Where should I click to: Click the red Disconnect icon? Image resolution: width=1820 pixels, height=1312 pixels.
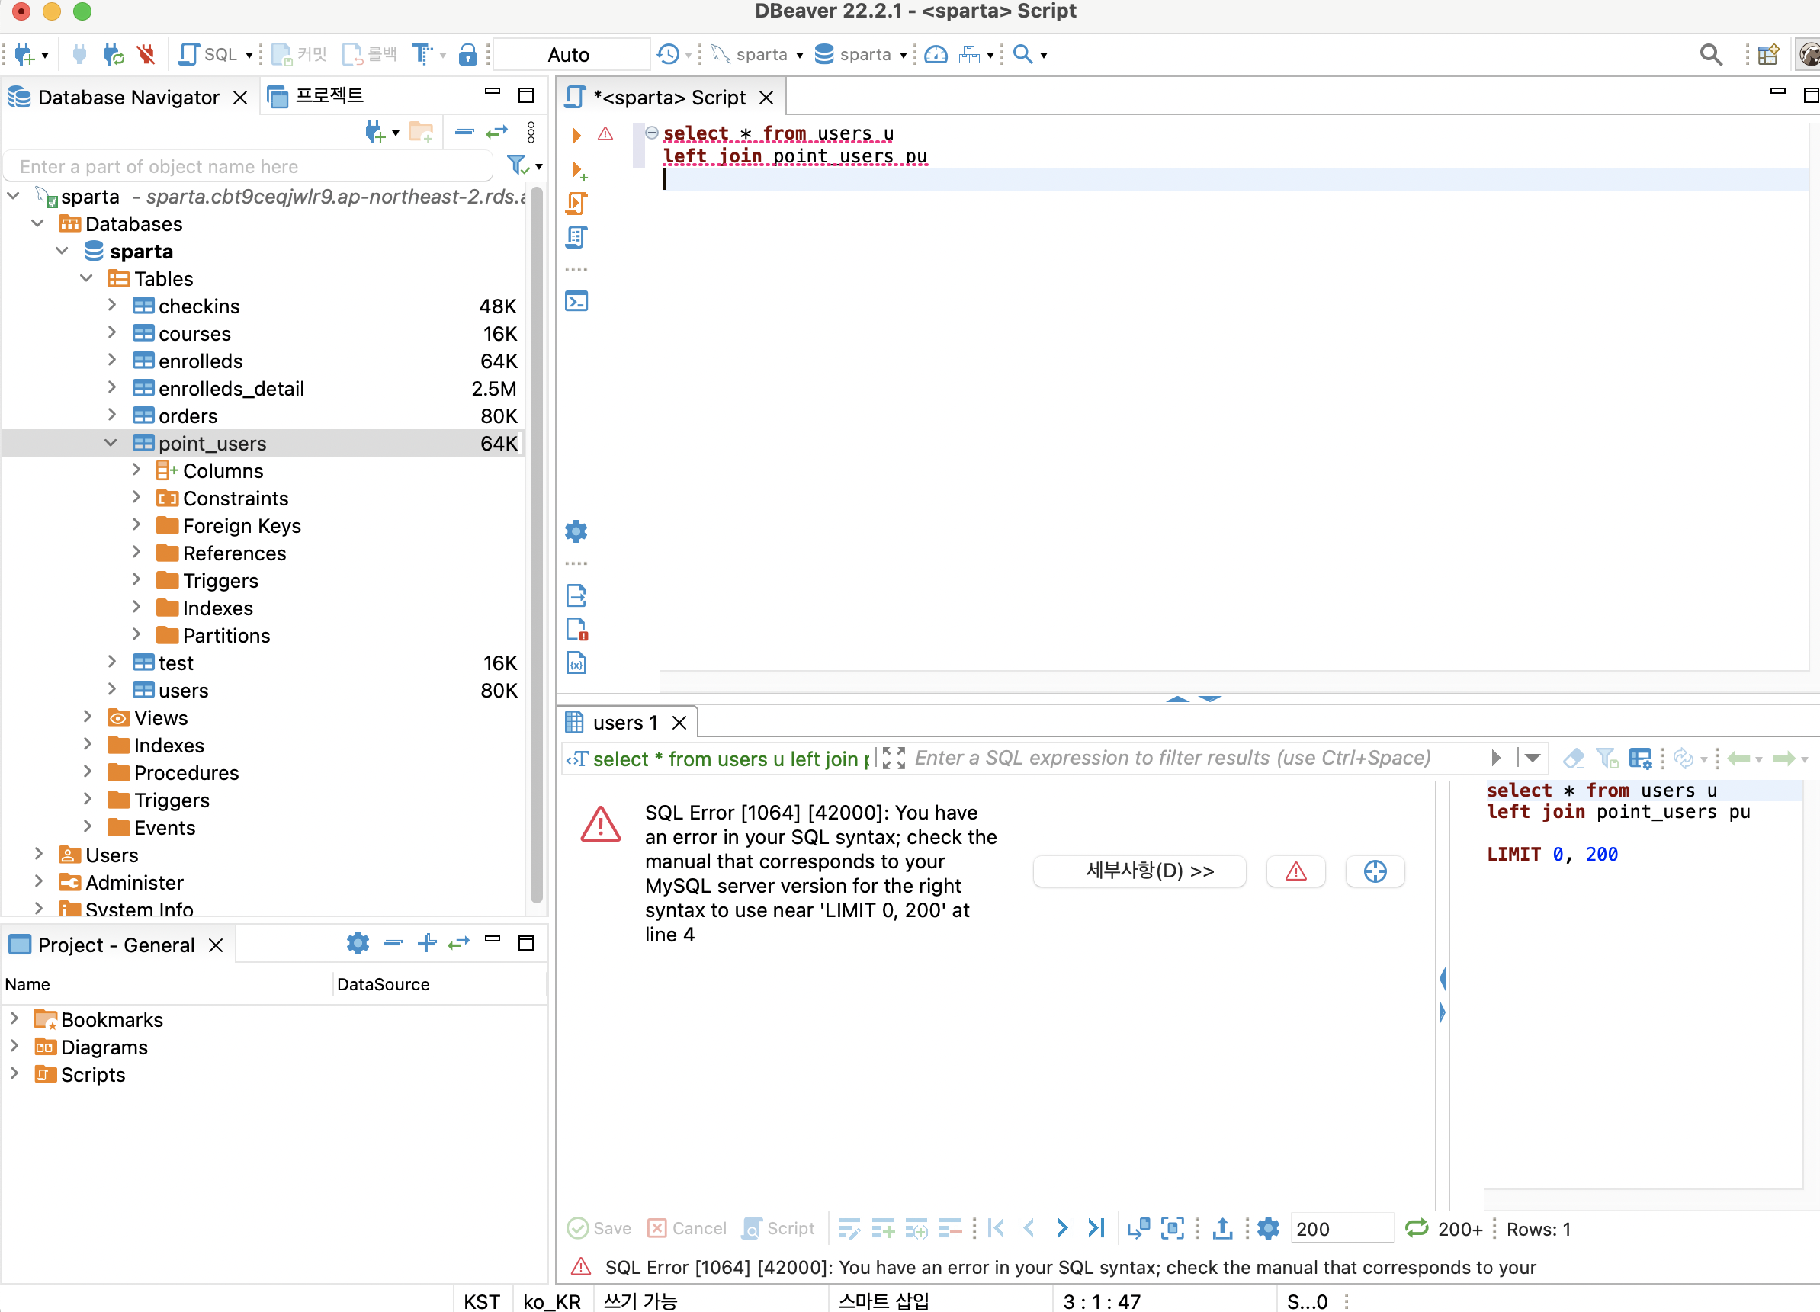click(x=146, y=55)
